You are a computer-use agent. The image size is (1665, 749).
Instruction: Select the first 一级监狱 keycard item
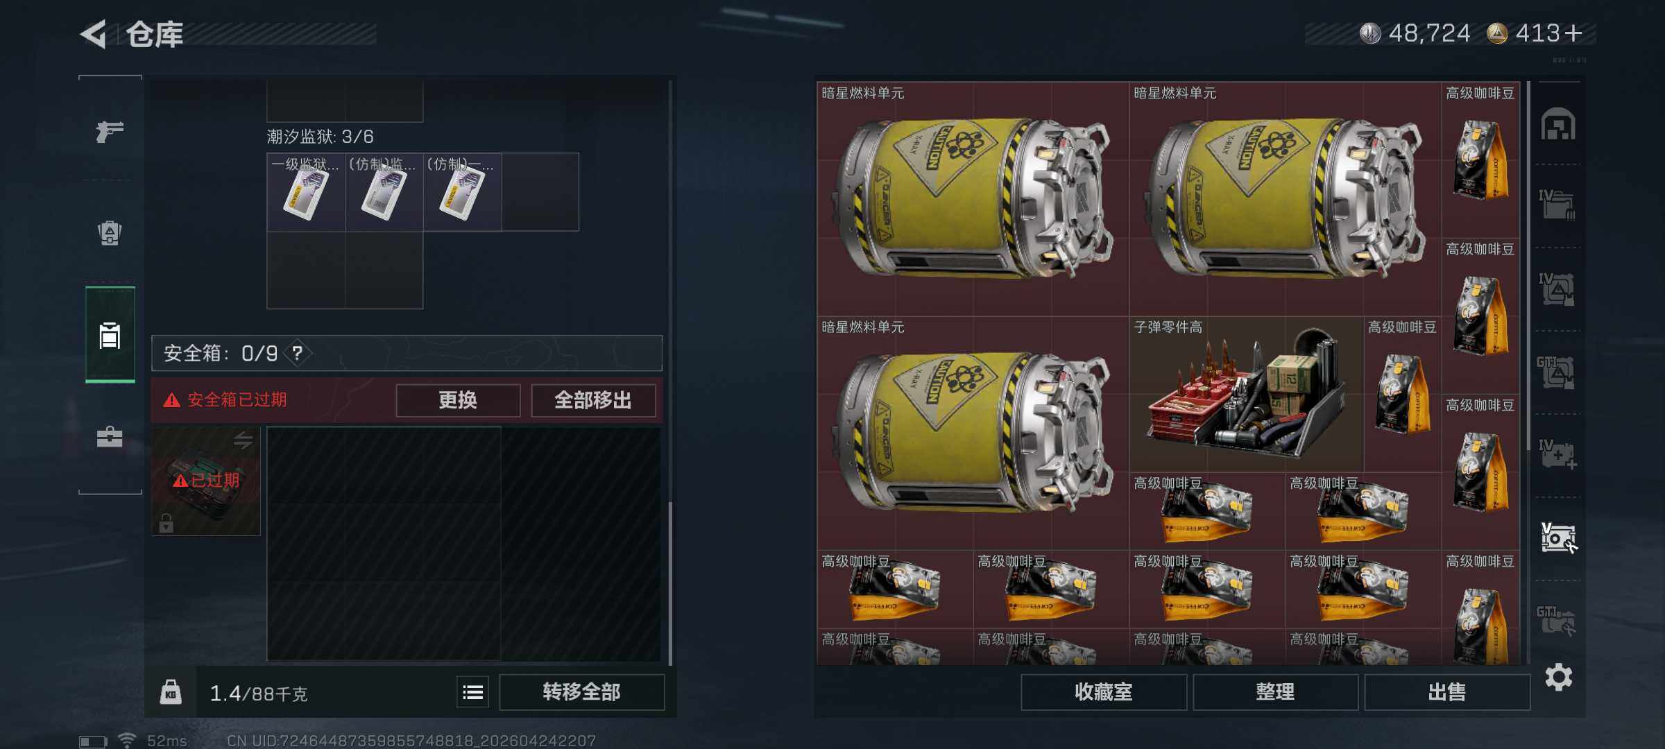click(x=306, y=192)
